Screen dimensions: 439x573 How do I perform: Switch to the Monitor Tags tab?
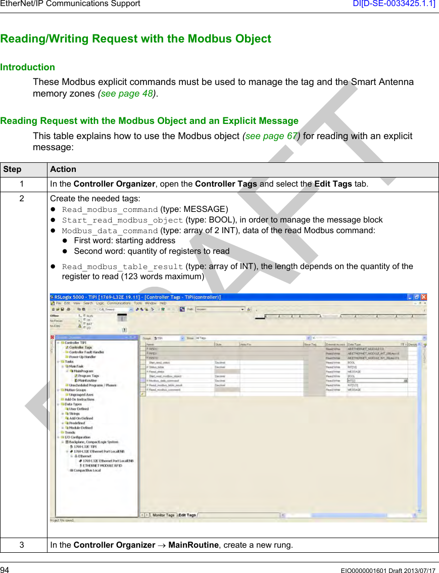[163, 515]
